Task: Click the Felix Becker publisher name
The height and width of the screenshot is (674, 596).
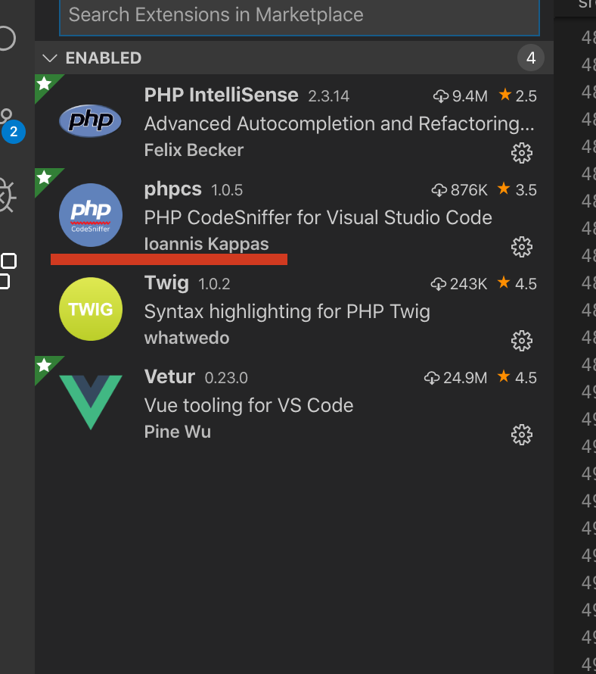Action: point(194,150)
